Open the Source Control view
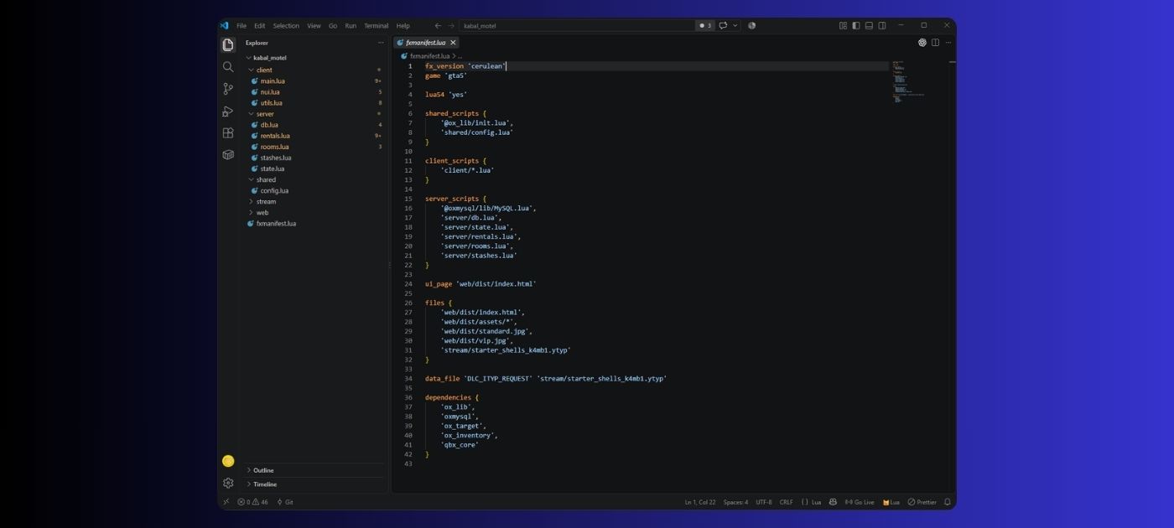The image size is (1174, 528). pos(228,89)
